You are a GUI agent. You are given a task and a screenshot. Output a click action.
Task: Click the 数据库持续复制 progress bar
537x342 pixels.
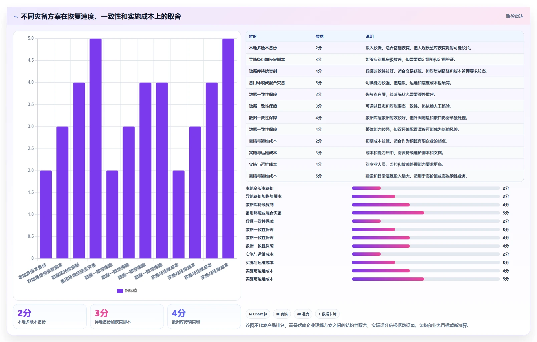point(426,205)
